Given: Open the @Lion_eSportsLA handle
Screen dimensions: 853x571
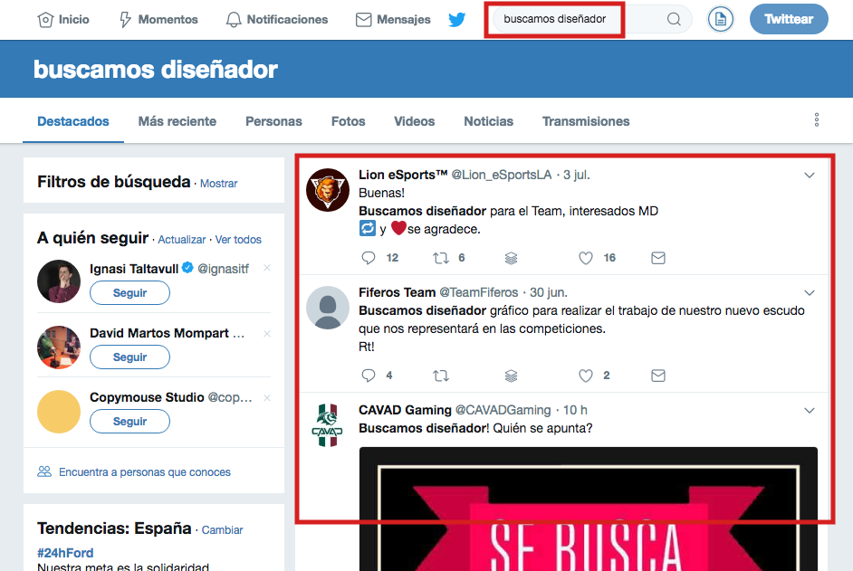Looking at the screenshot, I should coord(502,175).
